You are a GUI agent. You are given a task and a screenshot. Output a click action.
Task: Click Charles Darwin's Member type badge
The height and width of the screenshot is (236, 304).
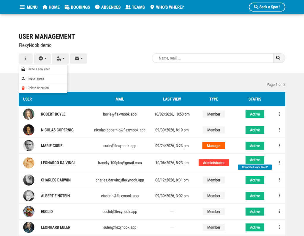pyautogui.click(x=214, y=180)
